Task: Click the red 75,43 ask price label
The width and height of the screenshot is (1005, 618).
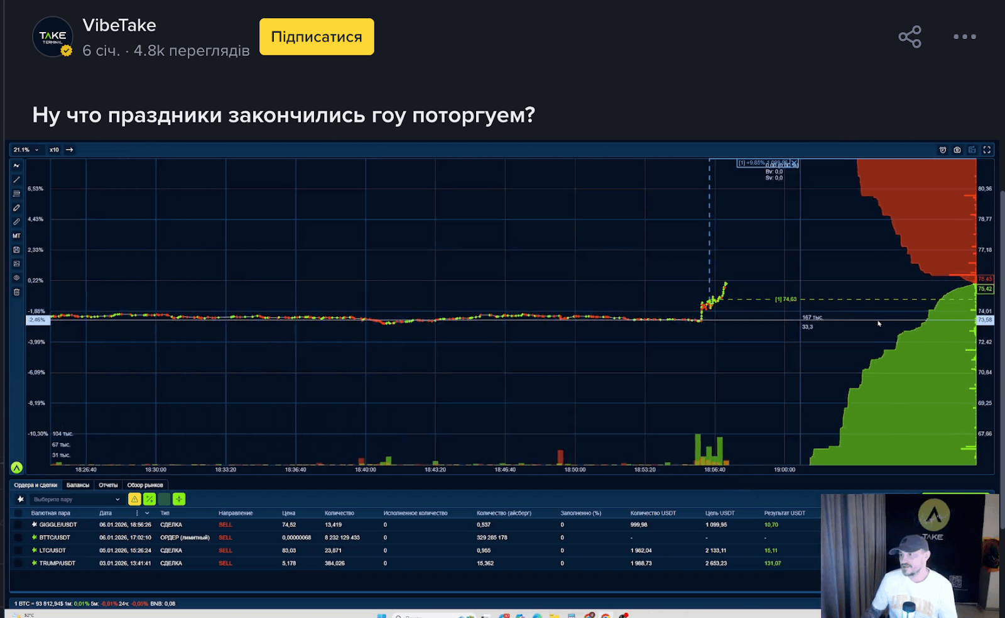Action: point(985,279)
